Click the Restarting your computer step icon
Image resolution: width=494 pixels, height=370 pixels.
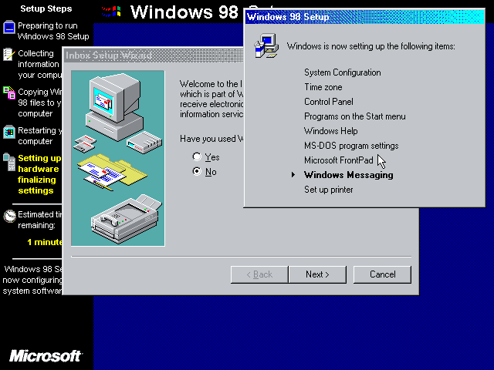pos(9,132)
